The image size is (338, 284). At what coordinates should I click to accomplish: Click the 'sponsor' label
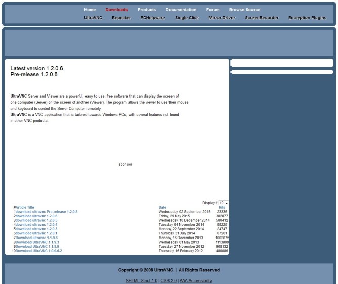(125, 164)
